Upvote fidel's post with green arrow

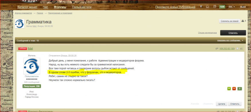click(229, 89)
